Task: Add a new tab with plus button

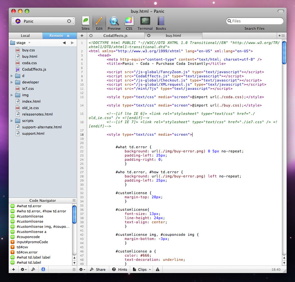Action: 82,36
